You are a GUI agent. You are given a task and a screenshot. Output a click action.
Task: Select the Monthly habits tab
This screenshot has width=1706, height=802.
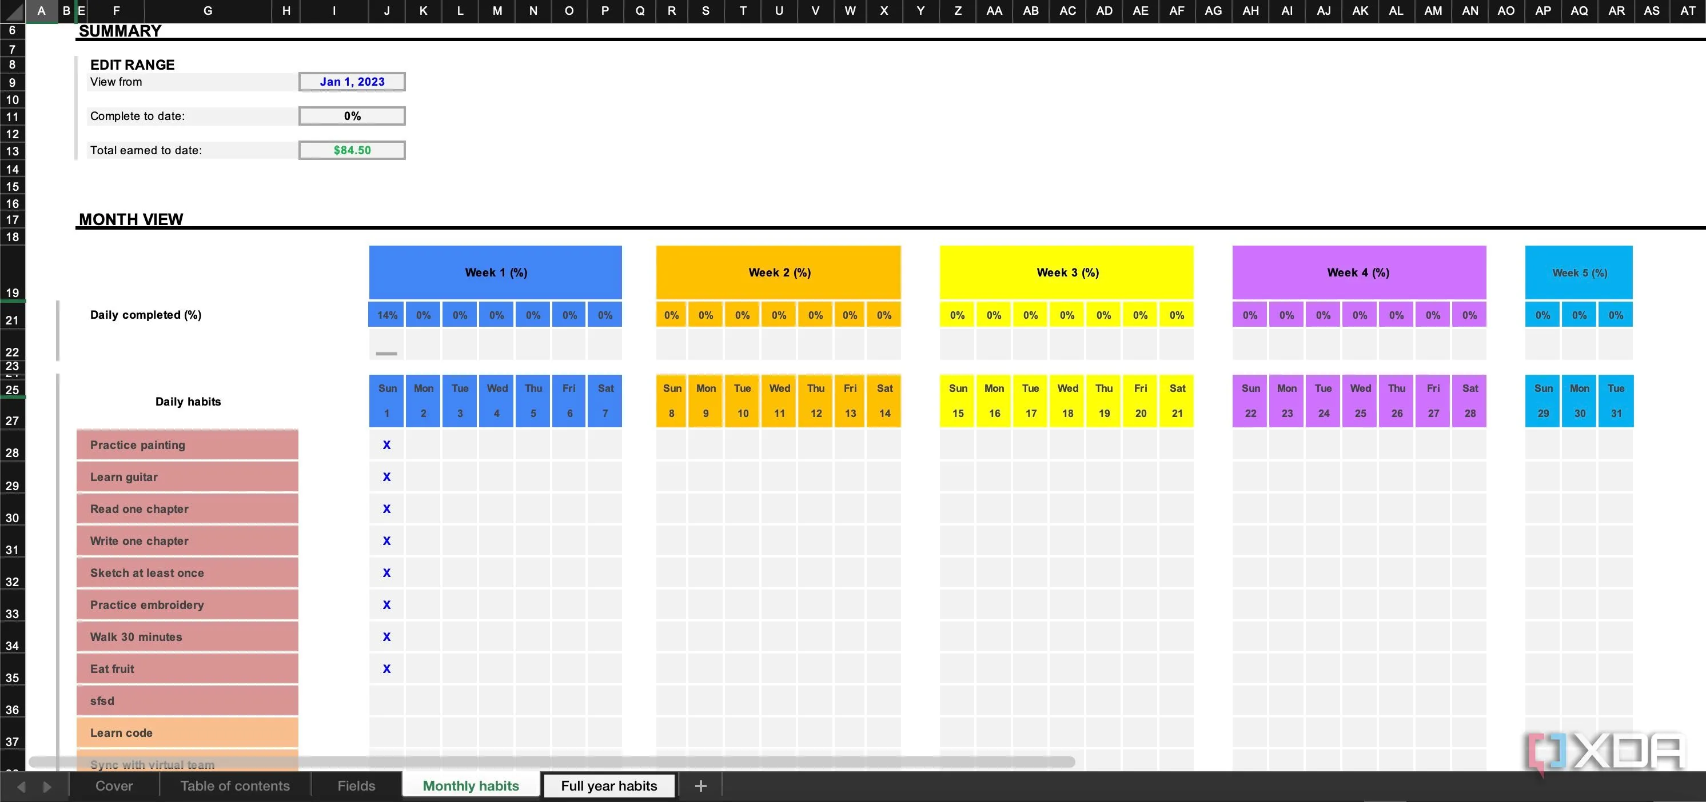471,786
